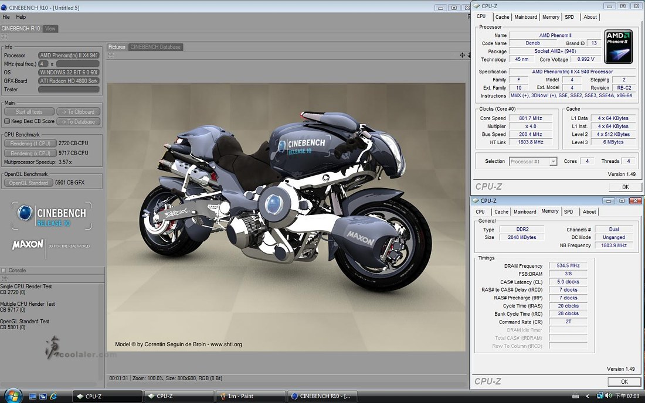Click the Single CPU Render Test console line
Screen dimensions: 645x403
coord(26,286)
